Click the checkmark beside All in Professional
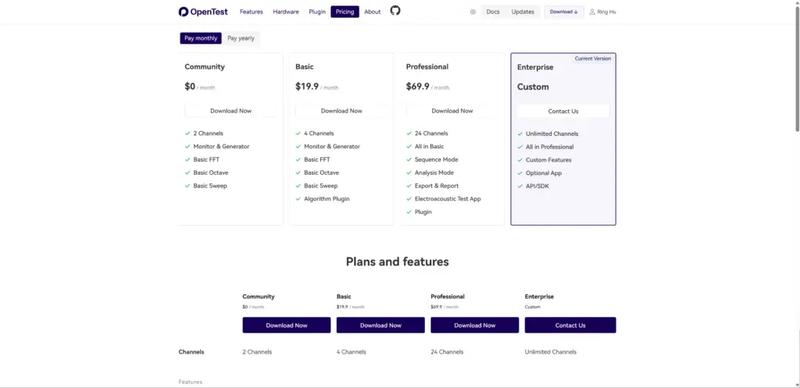Viewport: 800px width, 388px height. click(520, 147)
